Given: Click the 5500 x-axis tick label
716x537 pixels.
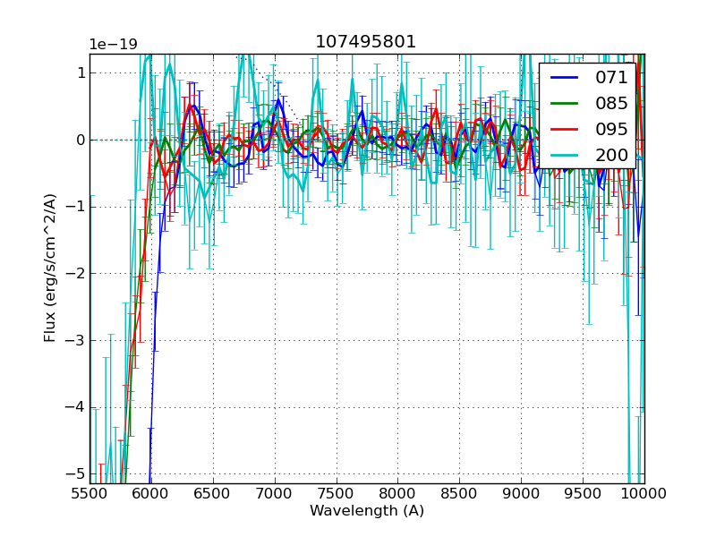Looking at the screenshot, I should coord(89,493).
